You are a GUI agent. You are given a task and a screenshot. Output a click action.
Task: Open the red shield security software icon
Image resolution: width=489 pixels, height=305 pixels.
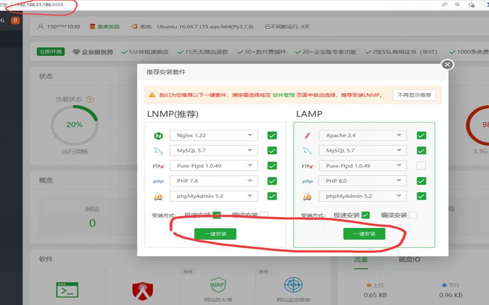[x=142, y=291]
